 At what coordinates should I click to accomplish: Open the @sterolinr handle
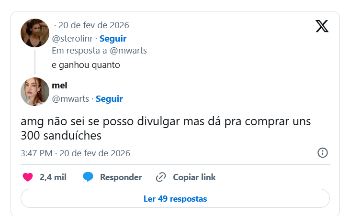(x=71, y=39)
